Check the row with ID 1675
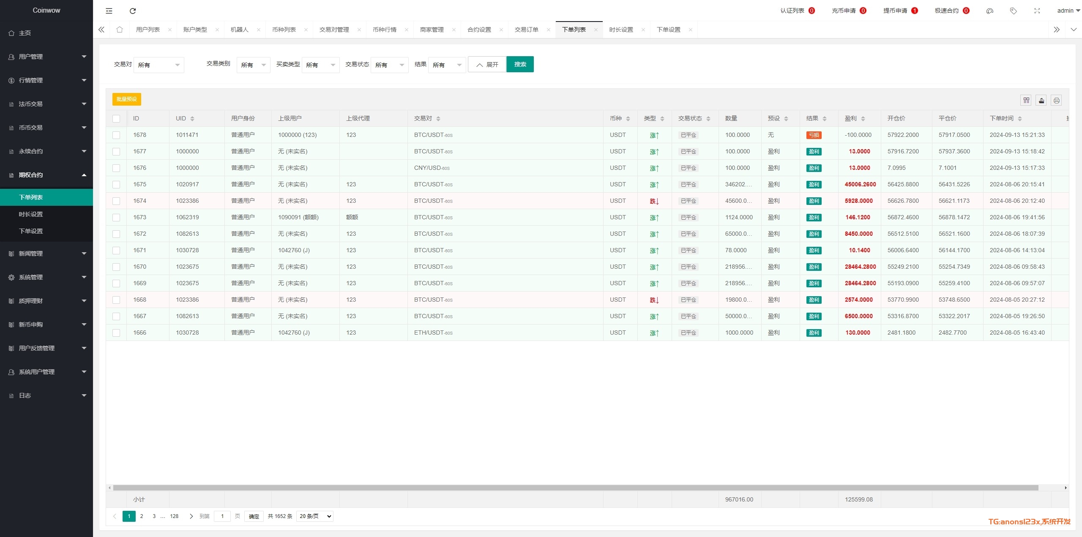1082x537 pixels. pos(116,185)
